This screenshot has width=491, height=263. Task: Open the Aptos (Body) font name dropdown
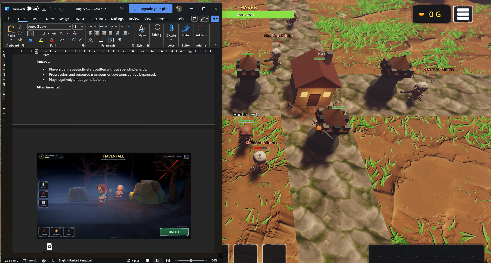[x=70, y=27]
